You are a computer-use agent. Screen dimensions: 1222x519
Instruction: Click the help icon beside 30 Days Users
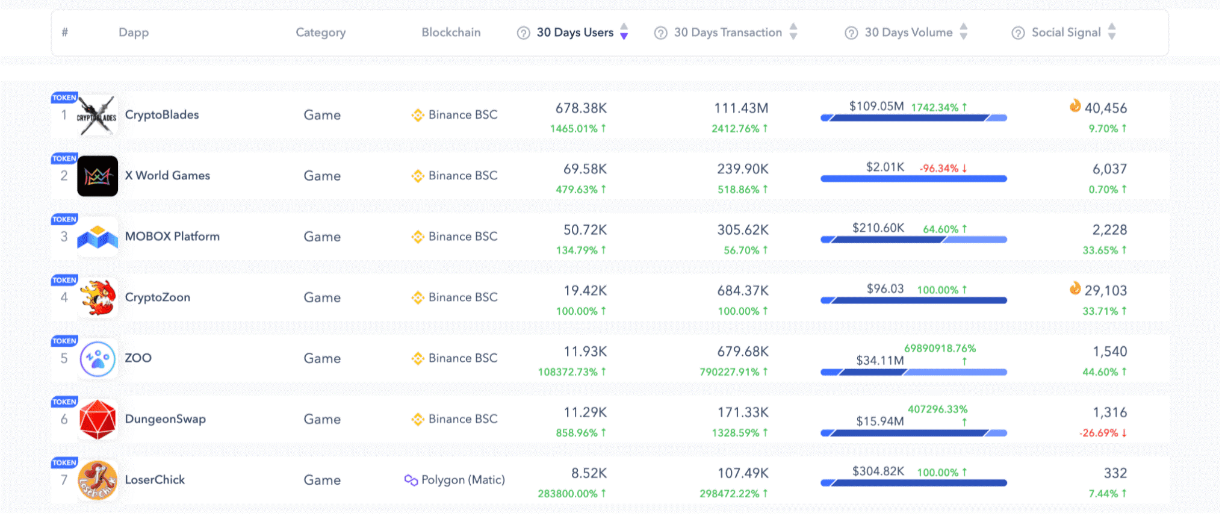[x=524, y=33]
